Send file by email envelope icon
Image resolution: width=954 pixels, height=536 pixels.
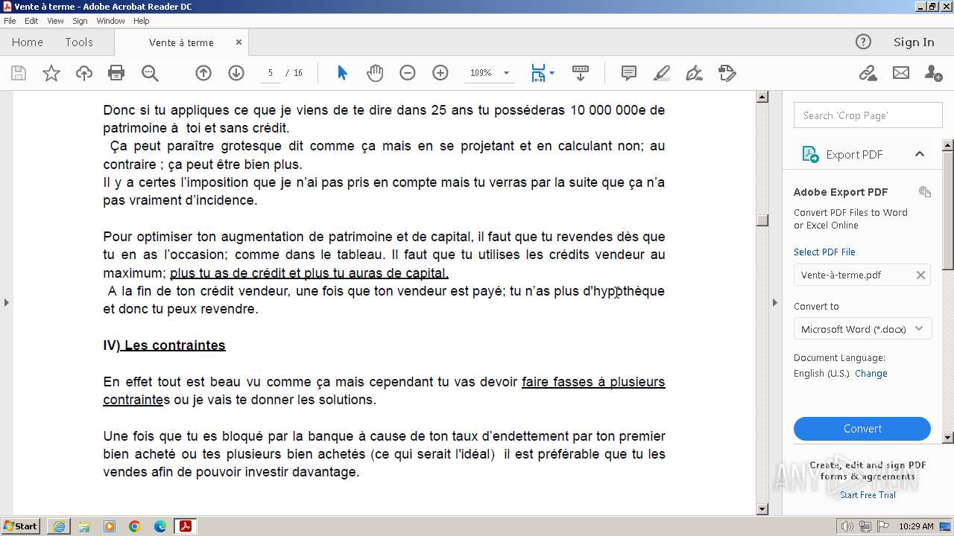tap(901, 73)
